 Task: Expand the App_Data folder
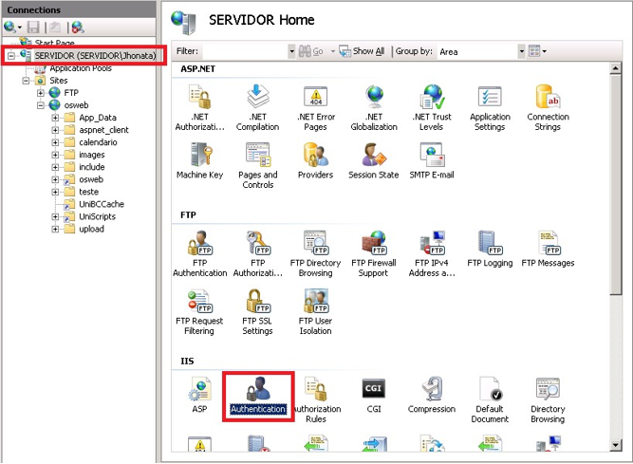[55, 118]
